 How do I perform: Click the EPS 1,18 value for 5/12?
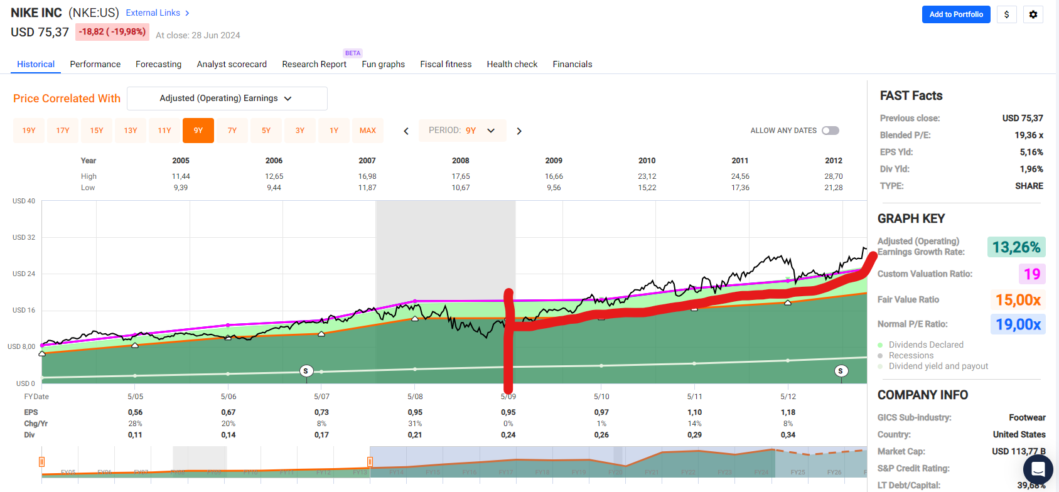coord(788,412)
